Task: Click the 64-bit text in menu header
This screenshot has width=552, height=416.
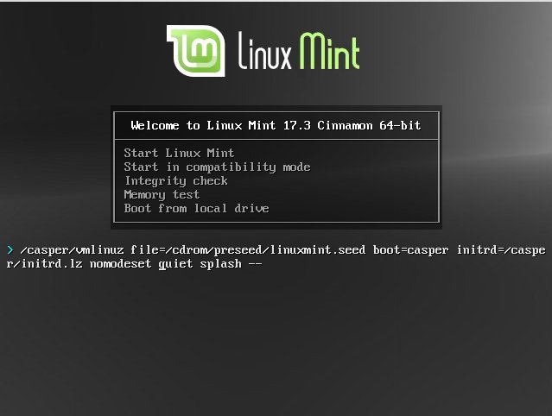Action: click(400, 125)
